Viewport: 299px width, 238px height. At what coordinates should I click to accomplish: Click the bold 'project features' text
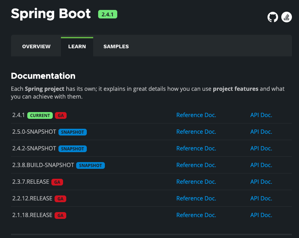pos(236,89)
